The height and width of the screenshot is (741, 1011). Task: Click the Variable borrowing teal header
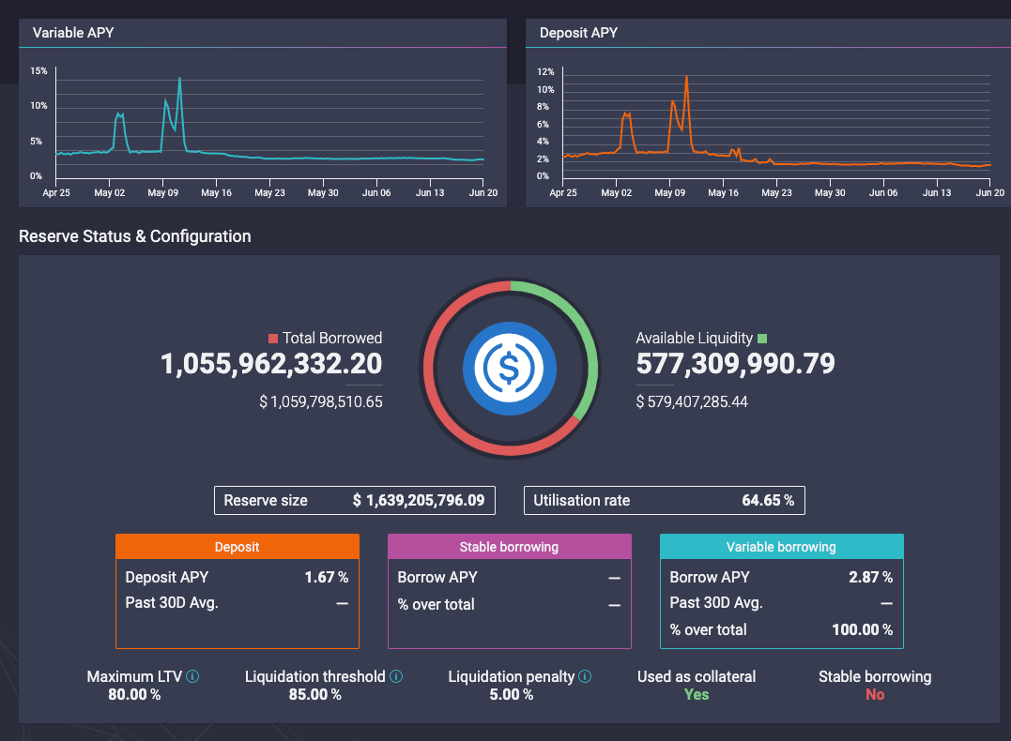click(781, 547)
